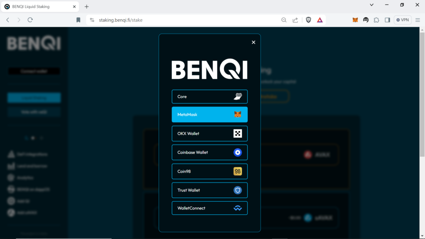Image resolution: width=425 pixels, height=239 pixels.
Task: Share this page link icon
Action: (x=295, y=20)
